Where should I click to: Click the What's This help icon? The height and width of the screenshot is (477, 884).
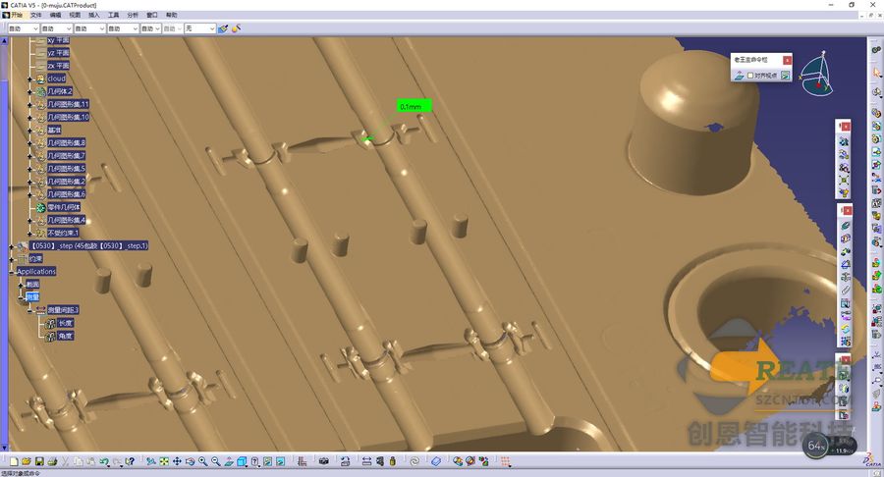[x=131, y=461]
